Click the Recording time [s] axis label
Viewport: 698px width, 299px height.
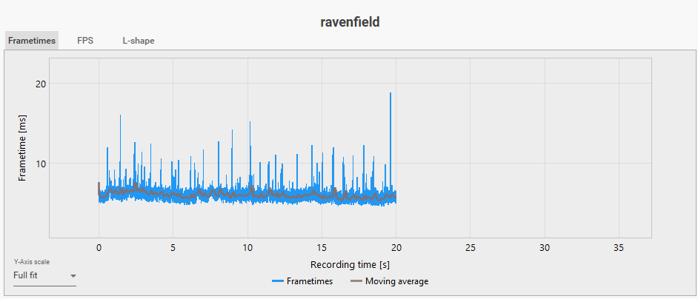tap(350, 265)
